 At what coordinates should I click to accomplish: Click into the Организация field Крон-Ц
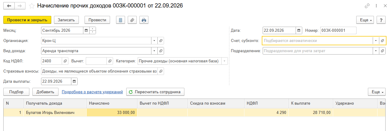pyautogui.click(x=96, y=40)
